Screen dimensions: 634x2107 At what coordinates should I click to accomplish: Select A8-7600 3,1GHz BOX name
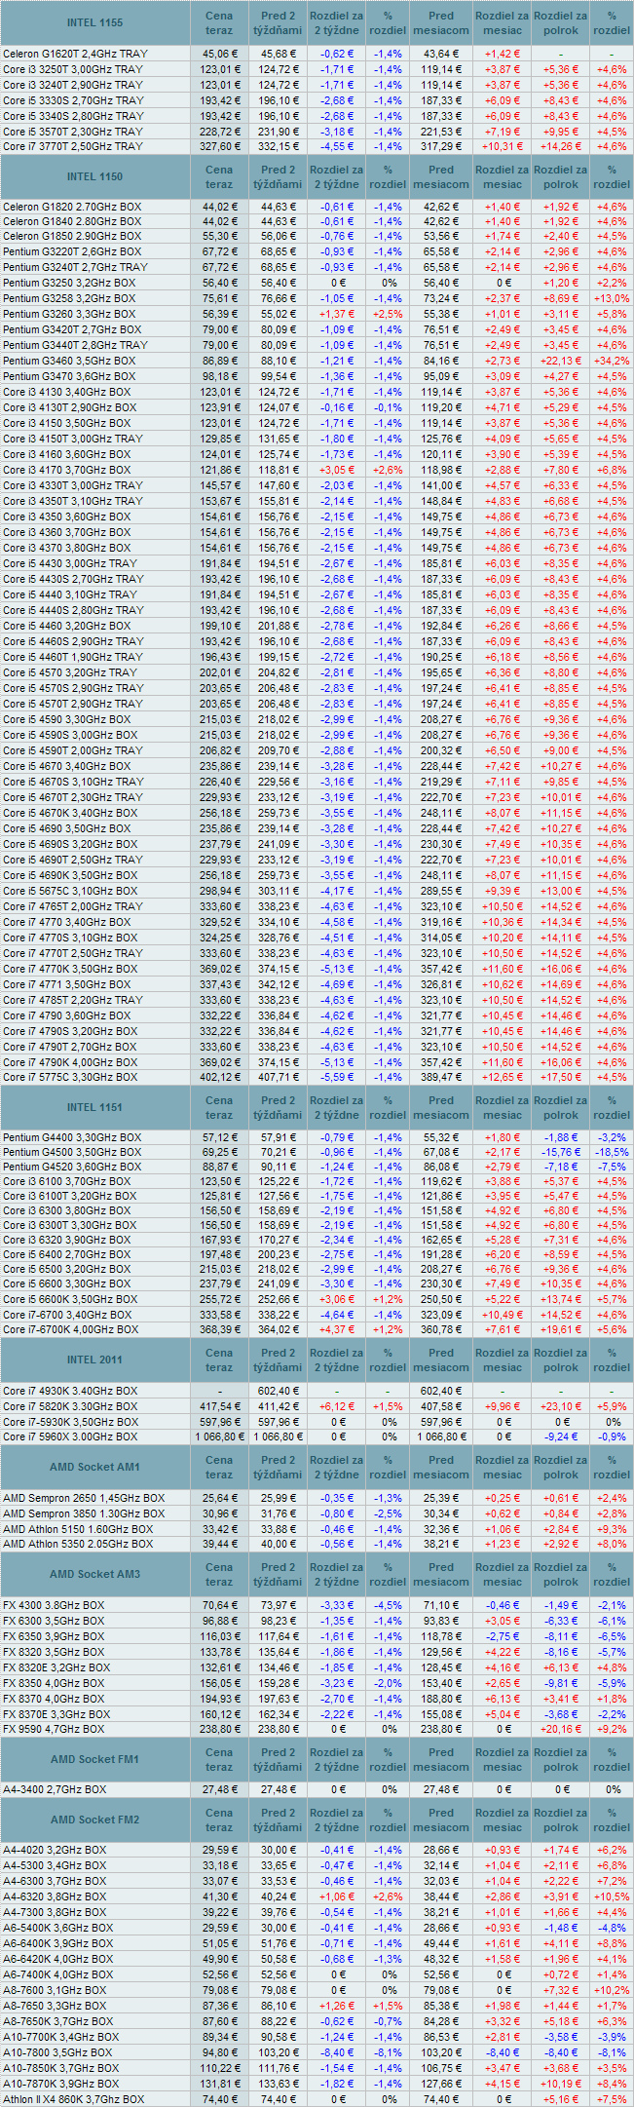pyautogui.click(x=55, y=1990)
